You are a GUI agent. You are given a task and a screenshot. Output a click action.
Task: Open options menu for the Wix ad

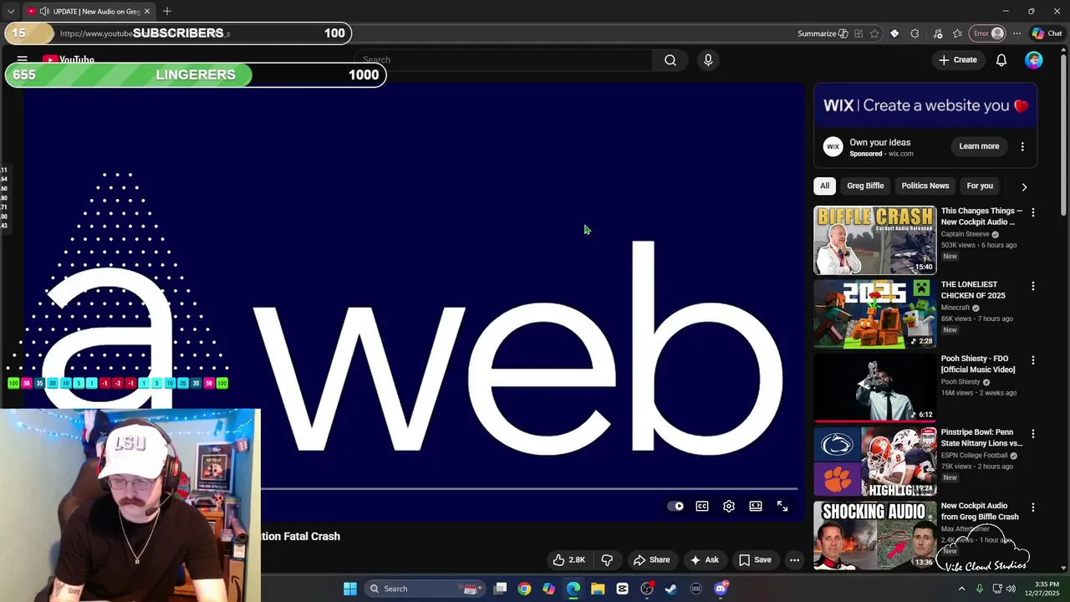pos(1022,146)
